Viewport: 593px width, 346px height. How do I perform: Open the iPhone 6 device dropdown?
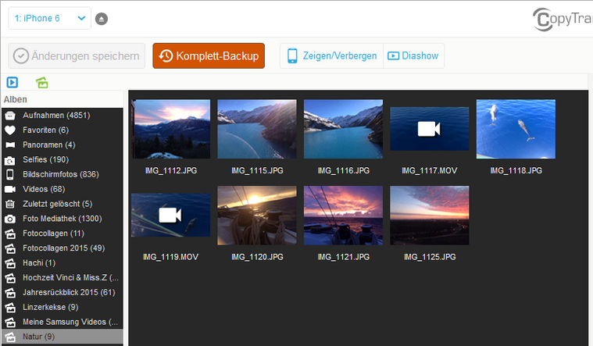[49, 18]
